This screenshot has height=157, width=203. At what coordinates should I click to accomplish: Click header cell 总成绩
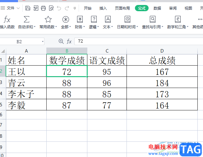tap(162, 60)
